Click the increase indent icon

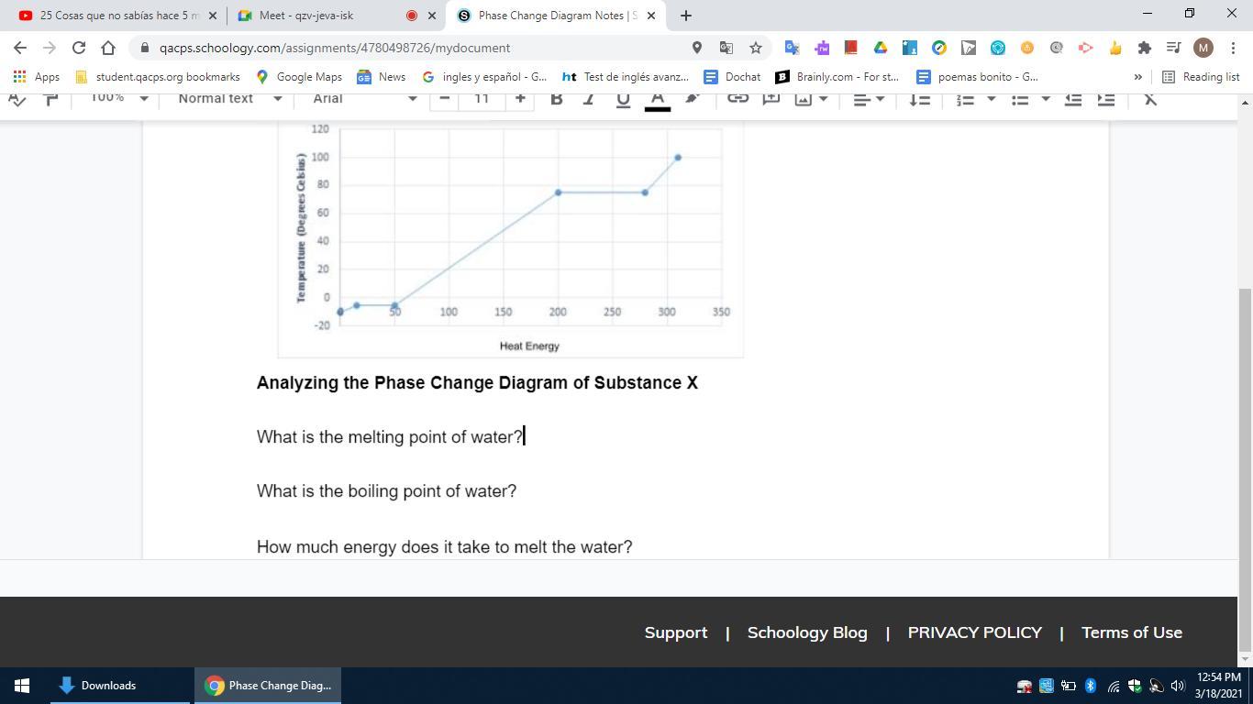point(1106,99)
